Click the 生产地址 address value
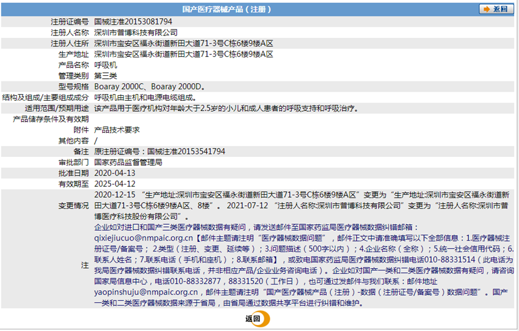519x331 pixels. click(x=184, y=54)
